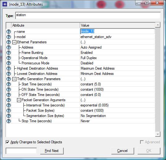166x160 pixels.
Task: Open help for Highest Destination Address
Action: (9, 68)
